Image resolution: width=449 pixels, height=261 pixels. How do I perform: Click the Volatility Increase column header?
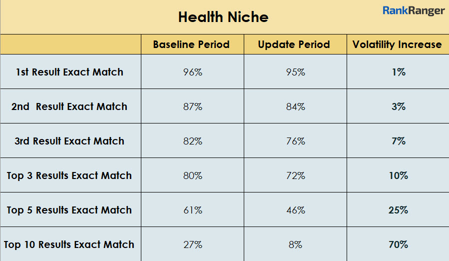coord(397,44)
